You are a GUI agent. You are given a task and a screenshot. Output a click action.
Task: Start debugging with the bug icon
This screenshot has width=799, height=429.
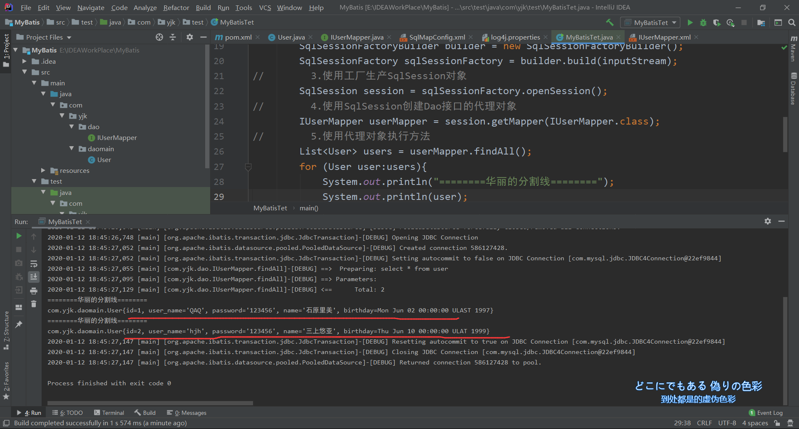(703, 22)
